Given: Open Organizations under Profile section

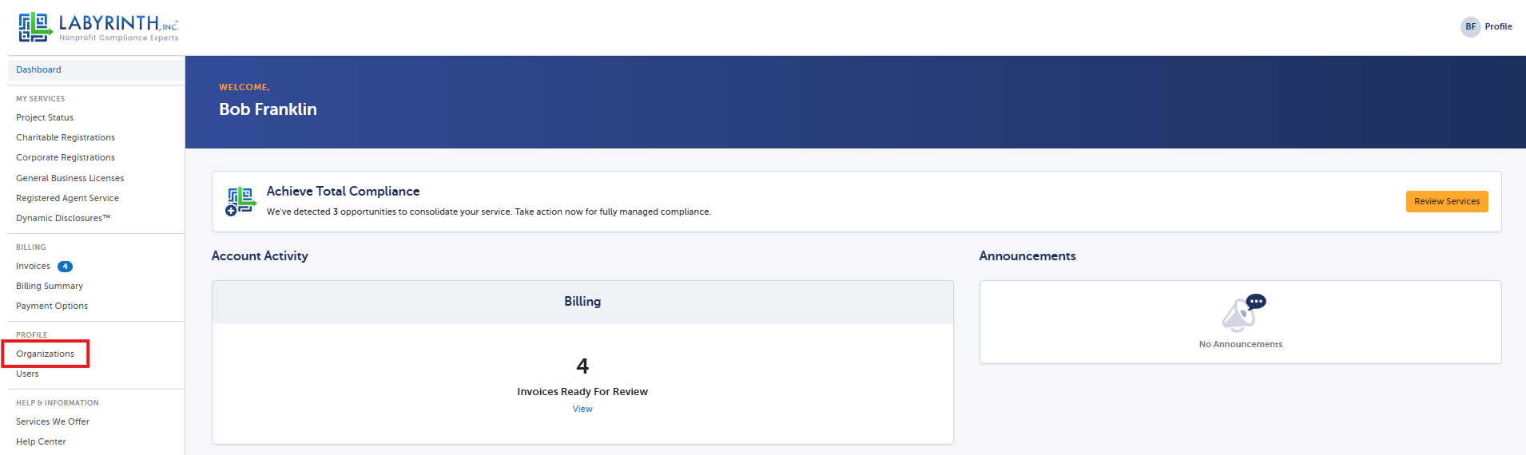Looking at the screenshot, I should tap(45, 354).
